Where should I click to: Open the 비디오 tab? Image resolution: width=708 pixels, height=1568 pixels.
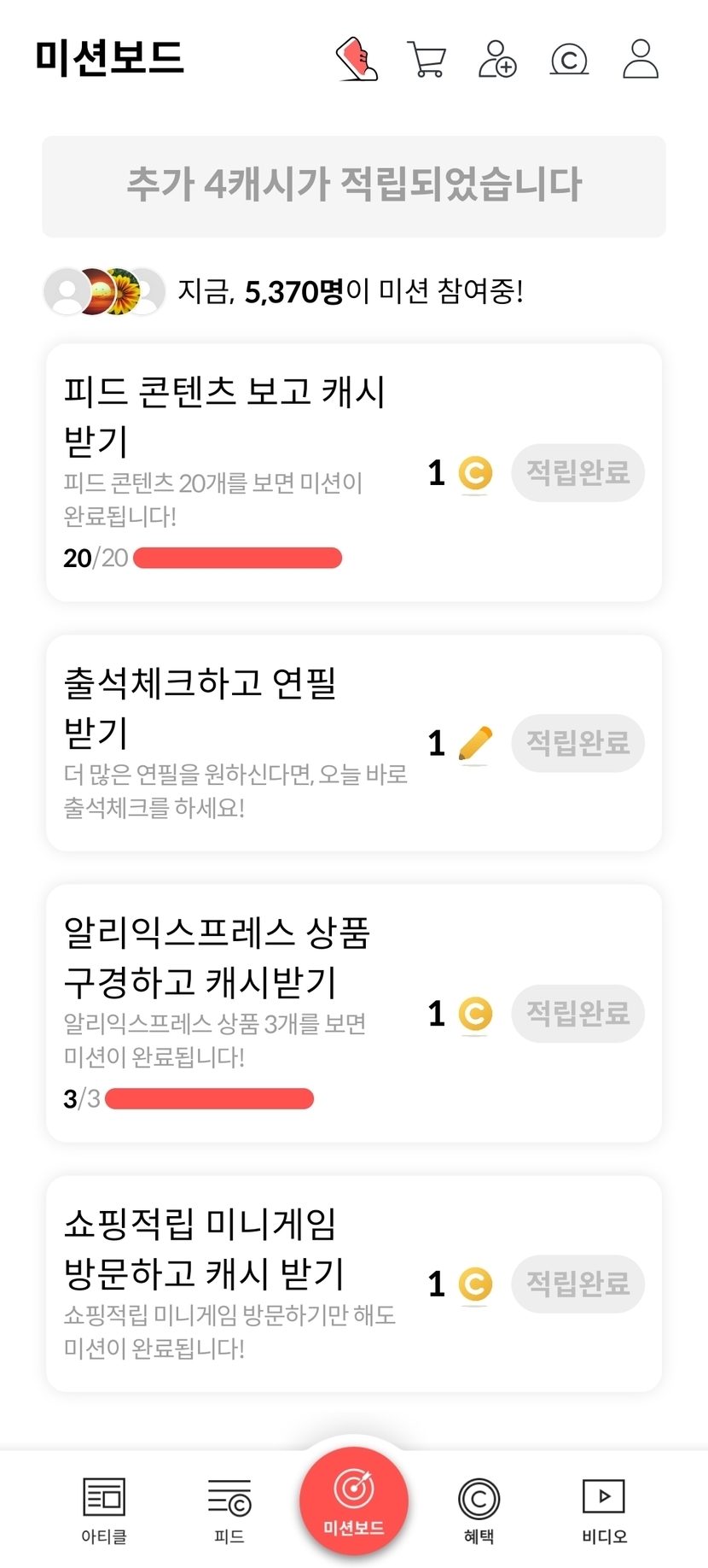click(x=604, y=1510)
